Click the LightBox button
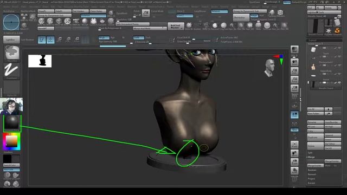Image resolution: width=347 pixels, height=195 pixels. coord(11,40)
